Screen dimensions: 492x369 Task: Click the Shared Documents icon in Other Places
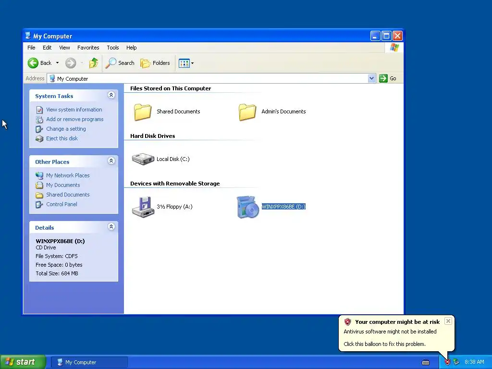[x=39, y=195]
